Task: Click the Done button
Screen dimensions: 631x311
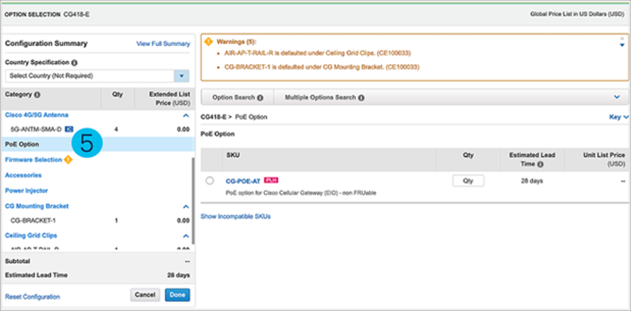Action: (177, 295)
